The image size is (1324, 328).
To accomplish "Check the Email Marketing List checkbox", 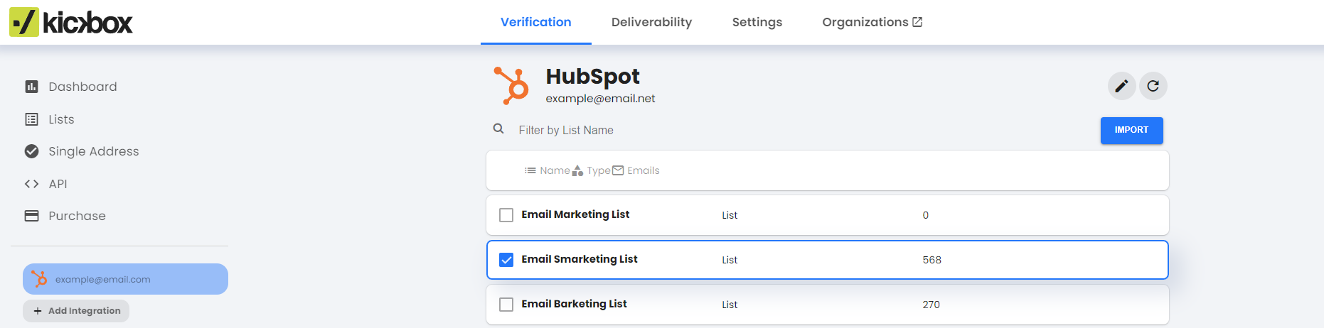I will click(506, 215).
